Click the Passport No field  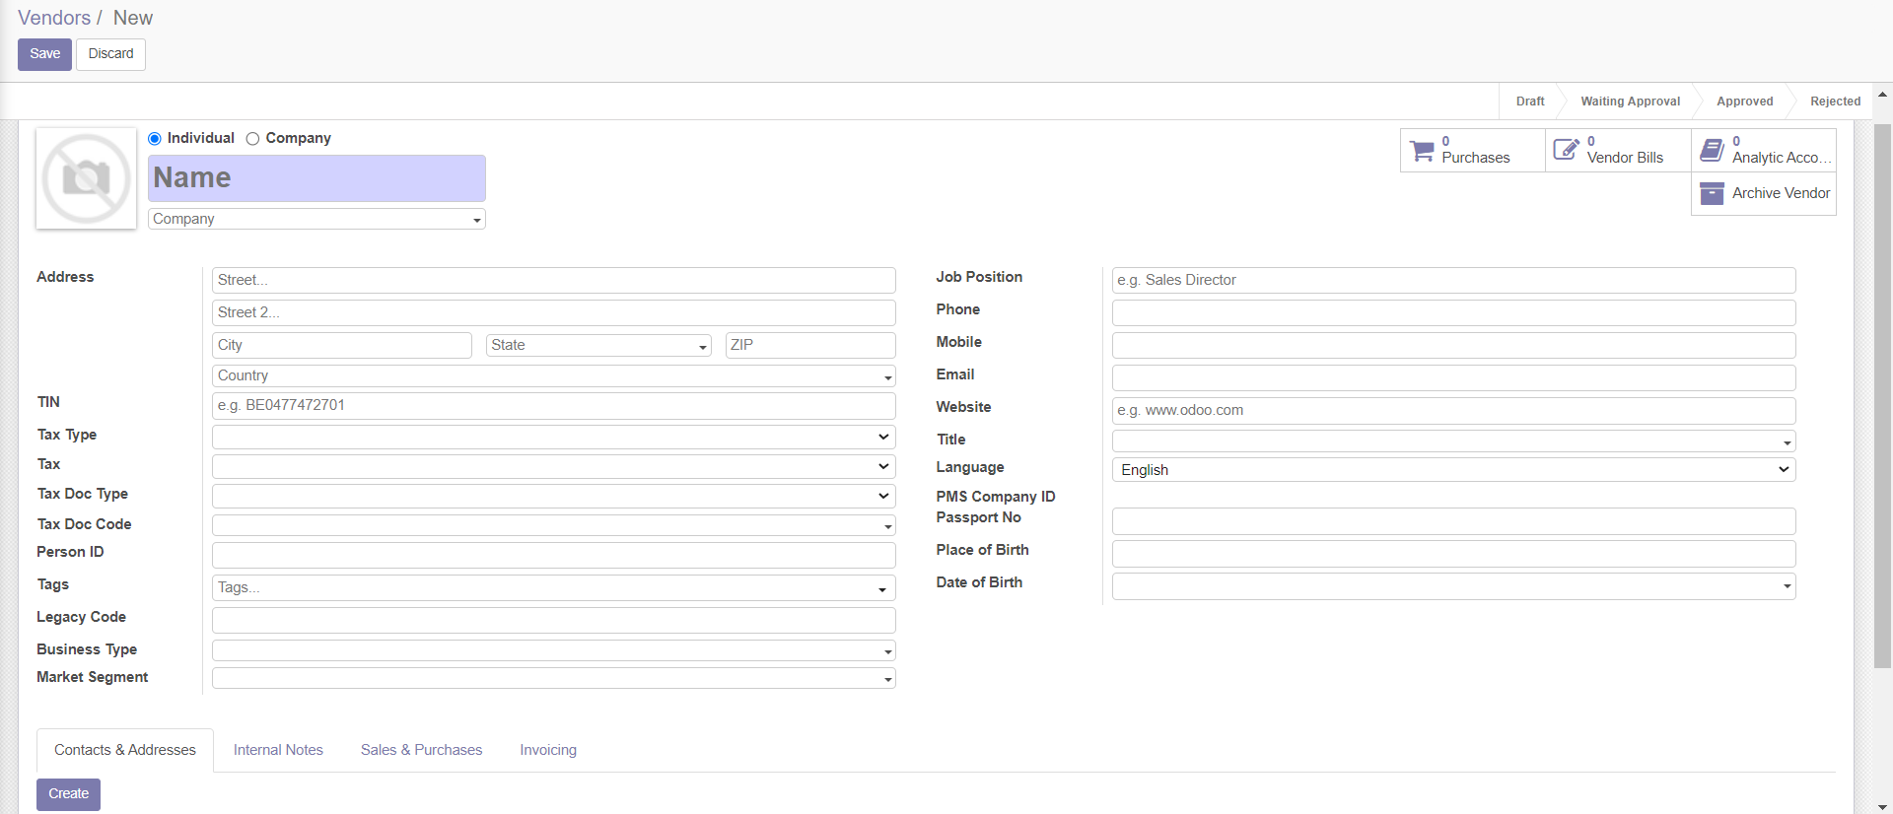pos(1453,521)
